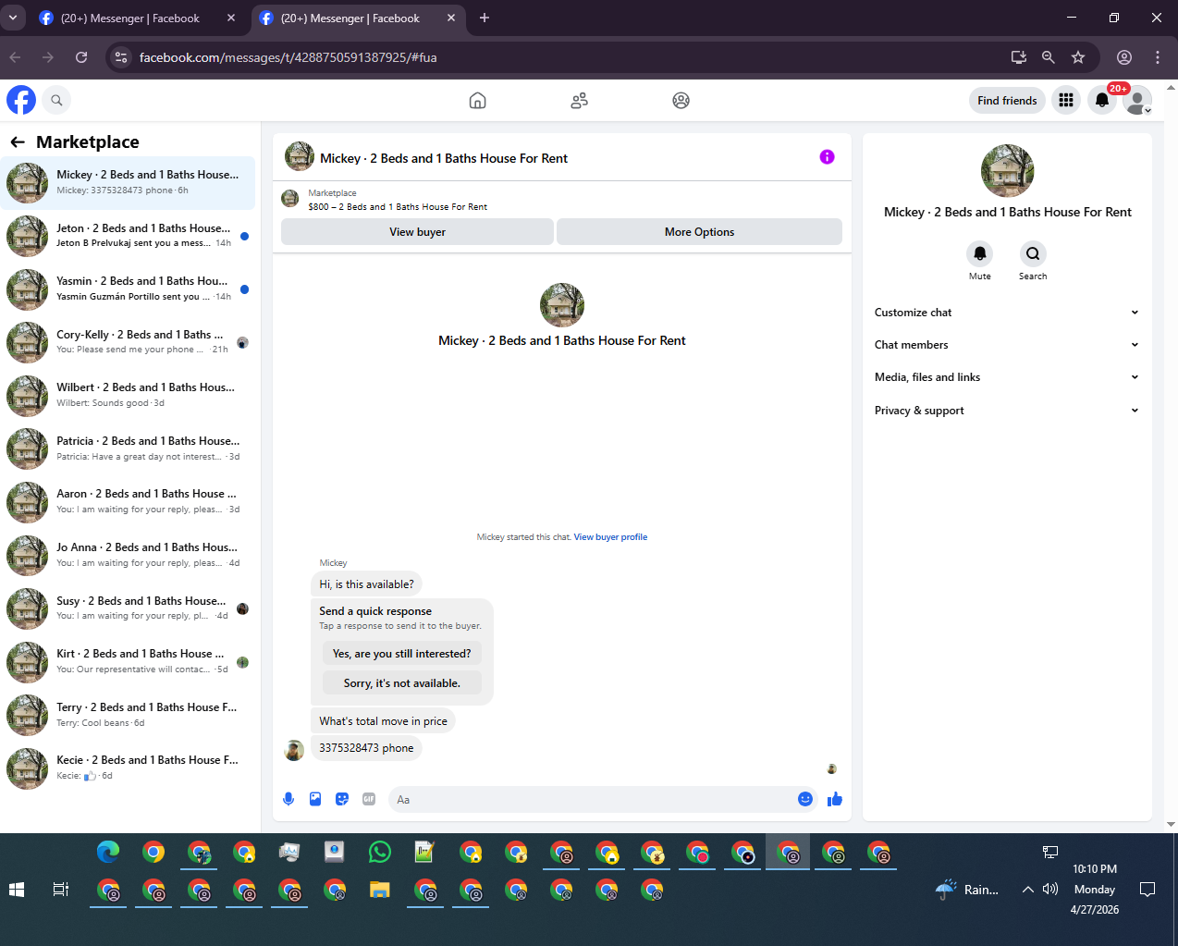Expand Media, files and links section
The width and height of the screenshot is (1178, 946).
pyautogui.click(x=1007, y=377)
